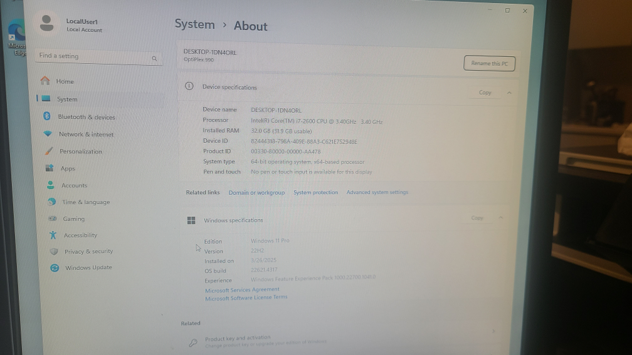The height and width of the screenshot is (355, 632).
Task: Open System protection link
Action: coord(315,192)
